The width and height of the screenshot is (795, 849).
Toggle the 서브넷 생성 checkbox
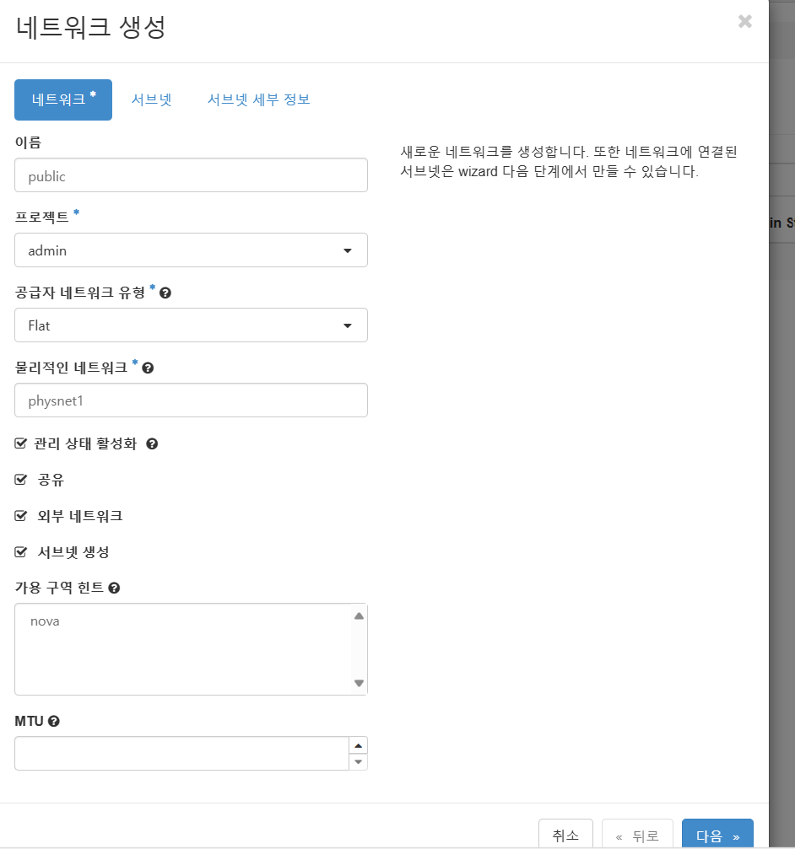20,552
